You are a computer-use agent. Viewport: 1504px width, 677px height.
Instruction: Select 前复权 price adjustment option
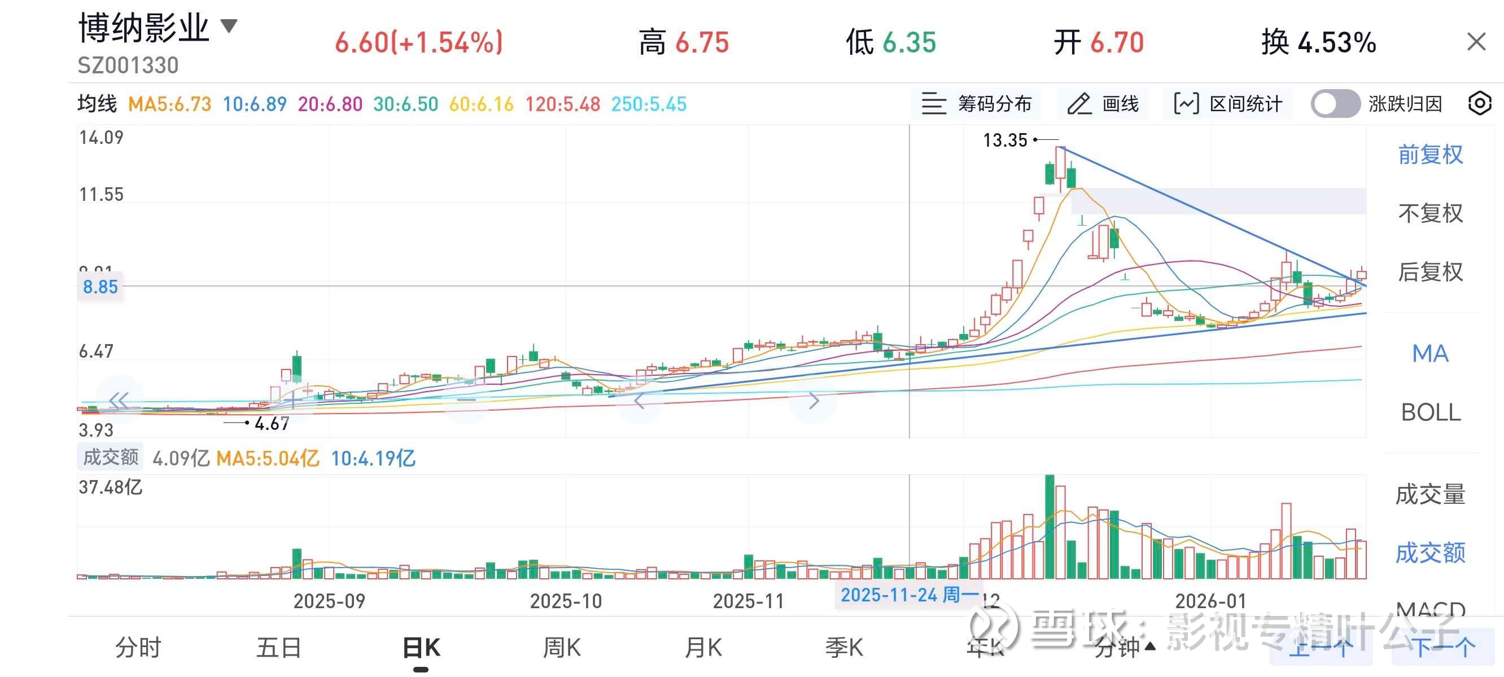[1430, 155]
